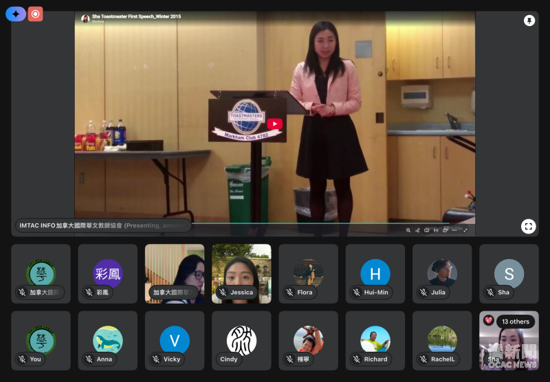Click muted mic icon on Jessica tile
Screen dimensions: 550x382
click(x=223, y=292)
